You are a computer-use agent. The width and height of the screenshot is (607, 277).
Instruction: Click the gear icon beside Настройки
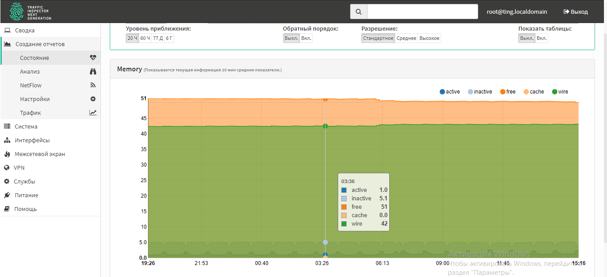coord(93,99)
